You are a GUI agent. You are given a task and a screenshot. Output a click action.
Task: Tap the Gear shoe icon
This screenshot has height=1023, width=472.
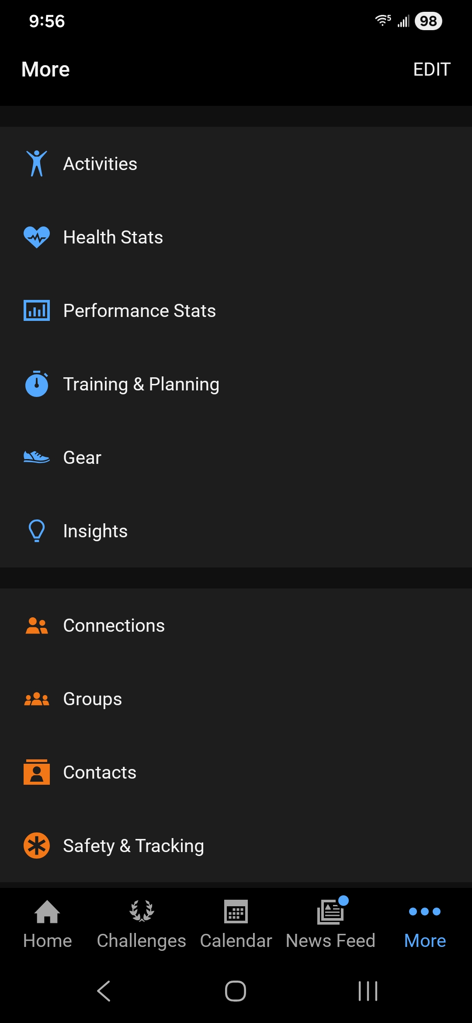37,457
